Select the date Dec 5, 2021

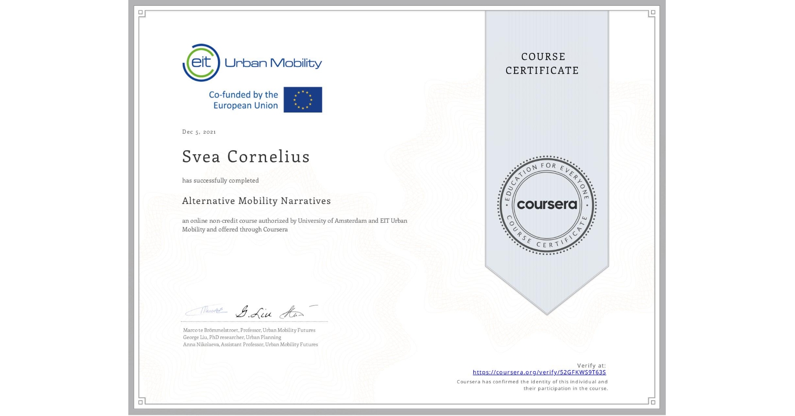(x=199, y=132)
